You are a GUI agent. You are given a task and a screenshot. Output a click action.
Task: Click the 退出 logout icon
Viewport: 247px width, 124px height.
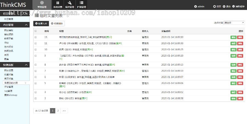224,7
